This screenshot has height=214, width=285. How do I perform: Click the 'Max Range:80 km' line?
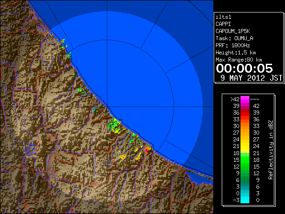coord(239,60)
